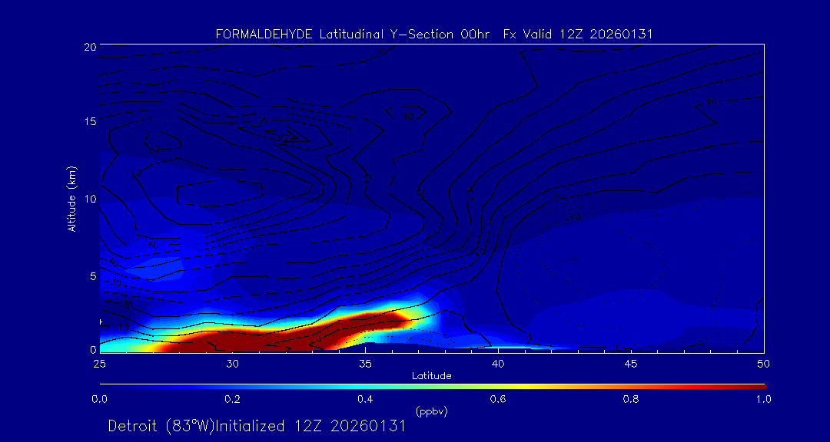Click color scale value 0.2
This screenshot has width=830, height=442.
232,400
